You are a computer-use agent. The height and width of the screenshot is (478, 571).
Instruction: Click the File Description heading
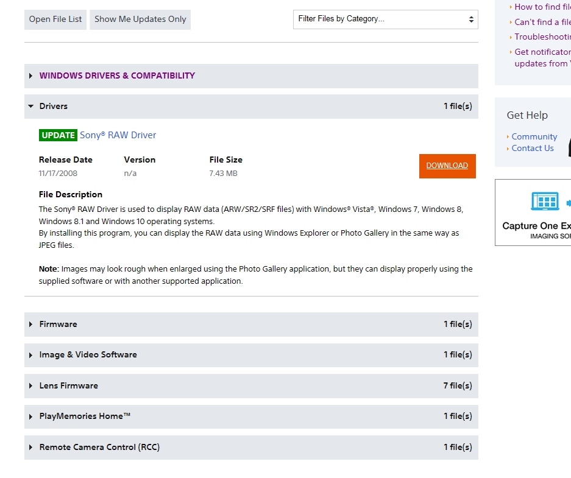click(x=71, y=195)
